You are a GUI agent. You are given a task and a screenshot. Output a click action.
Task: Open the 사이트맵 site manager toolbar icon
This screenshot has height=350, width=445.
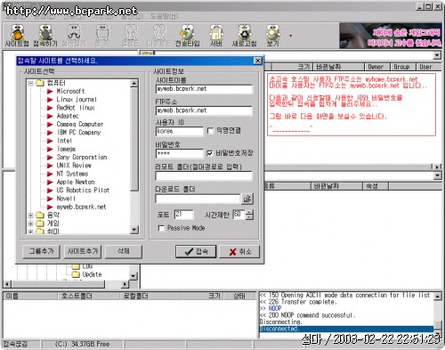(17, 36)
